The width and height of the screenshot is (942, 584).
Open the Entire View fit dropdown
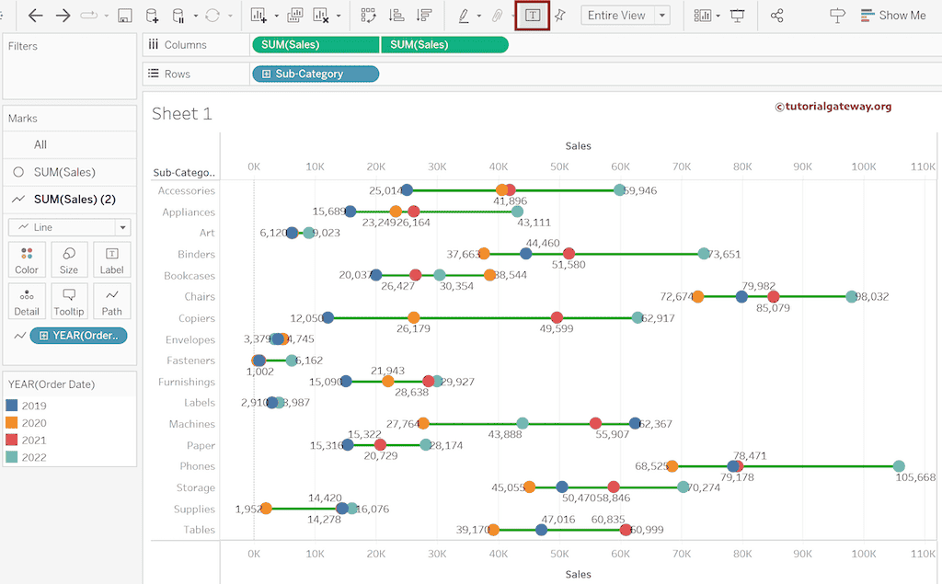click(626, 15)
